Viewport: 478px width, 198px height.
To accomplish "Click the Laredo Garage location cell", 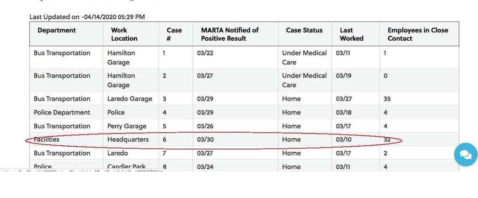I will (x=130, y=99).
